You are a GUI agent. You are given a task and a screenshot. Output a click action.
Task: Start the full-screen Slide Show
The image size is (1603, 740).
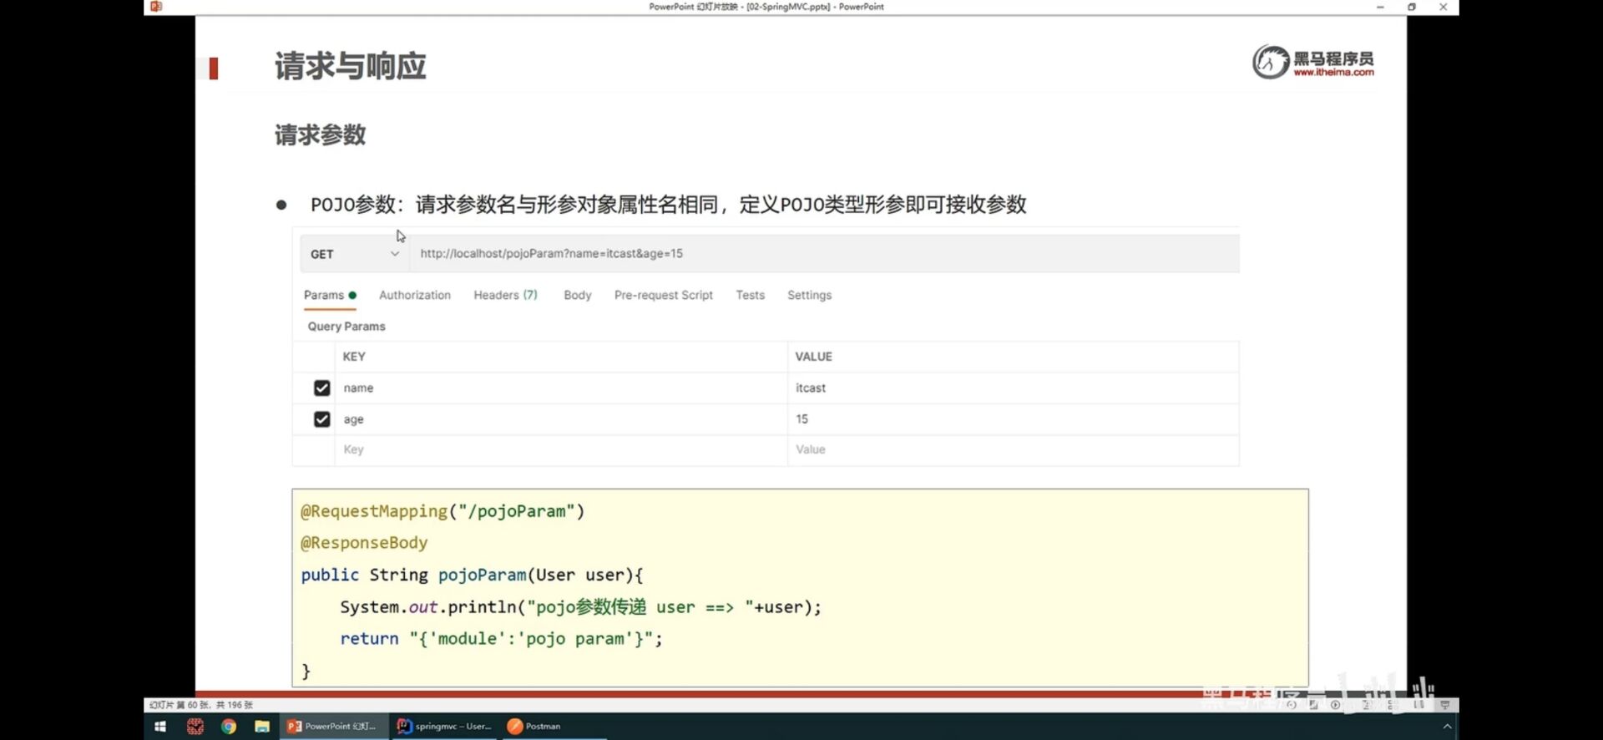click(1445, 705)
